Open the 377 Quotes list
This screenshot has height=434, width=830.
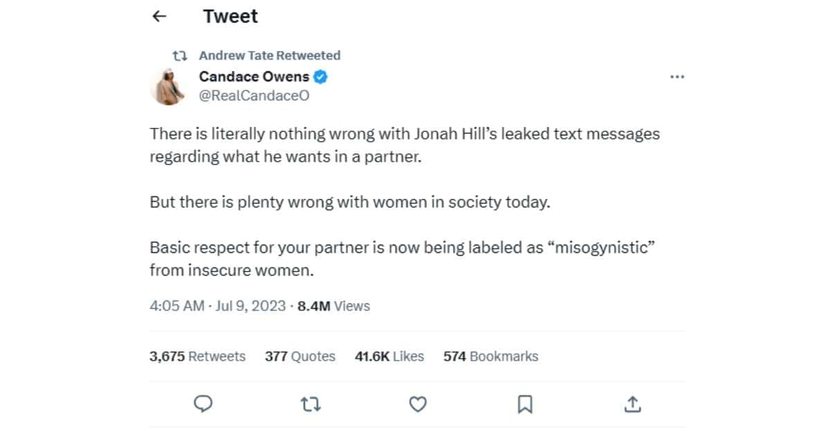click(299, 357)
